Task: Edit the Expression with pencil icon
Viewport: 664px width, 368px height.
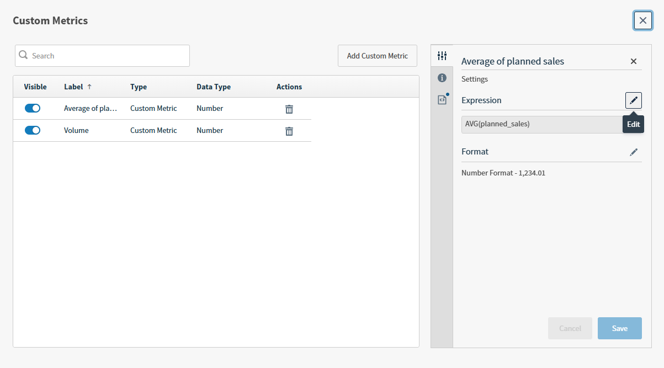Action: pyautogui.click(x=634, y=100)
